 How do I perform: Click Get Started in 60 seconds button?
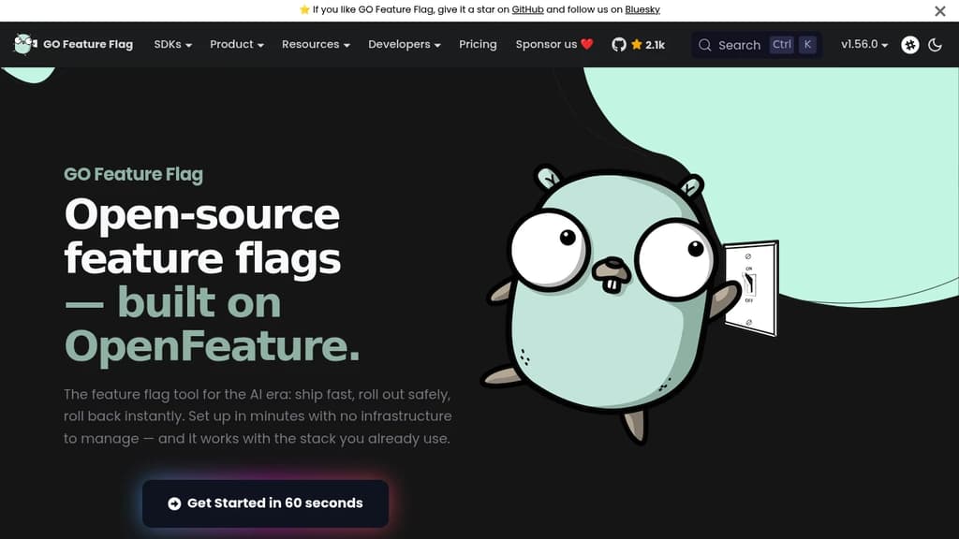point(265,503)
